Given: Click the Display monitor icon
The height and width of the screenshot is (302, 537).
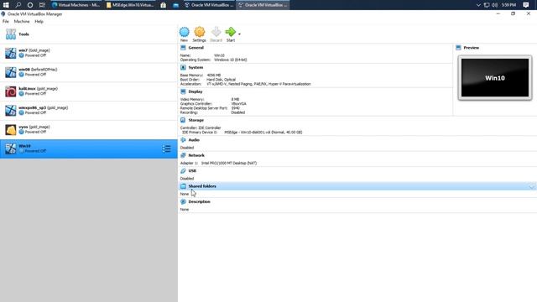Looking at the screenshot, I should 183,91.
